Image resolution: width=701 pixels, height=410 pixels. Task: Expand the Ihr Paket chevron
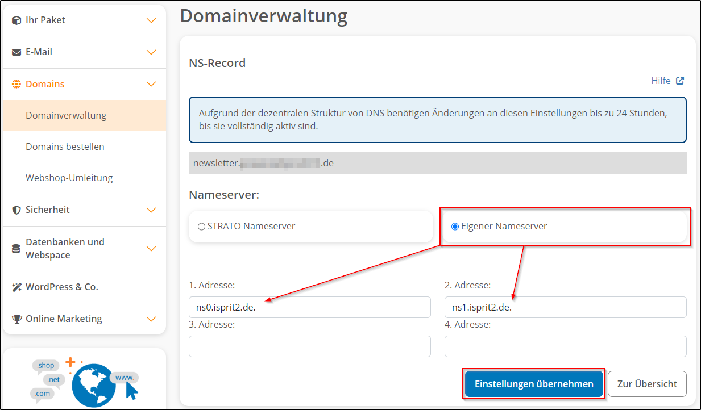[151, 20]
